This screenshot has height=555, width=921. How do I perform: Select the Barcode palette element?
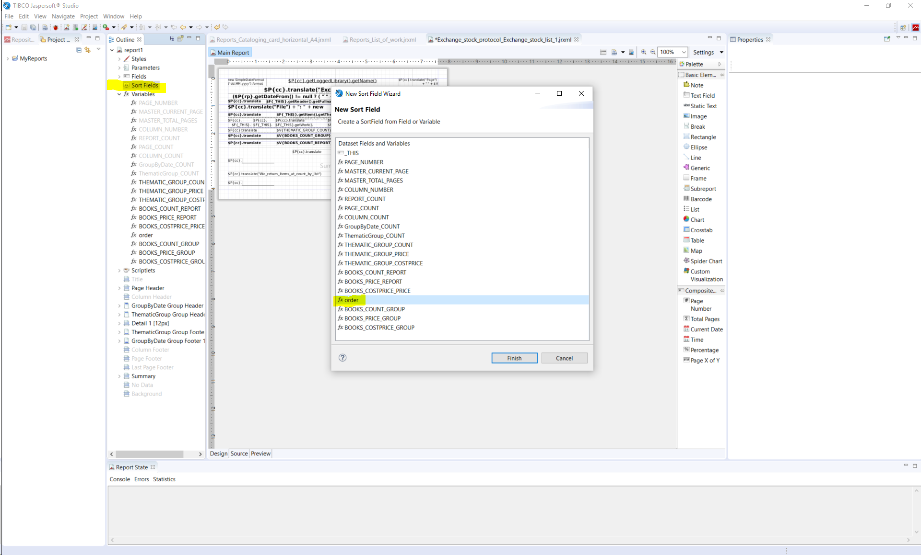pos(701,199)
